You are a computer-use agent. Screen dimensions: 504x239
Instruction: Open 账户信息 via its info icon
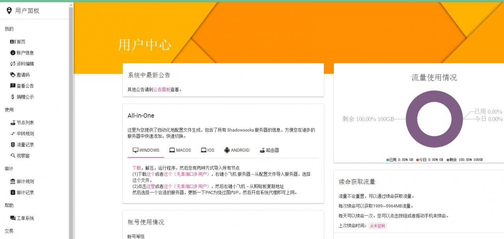tap(13, 53)
